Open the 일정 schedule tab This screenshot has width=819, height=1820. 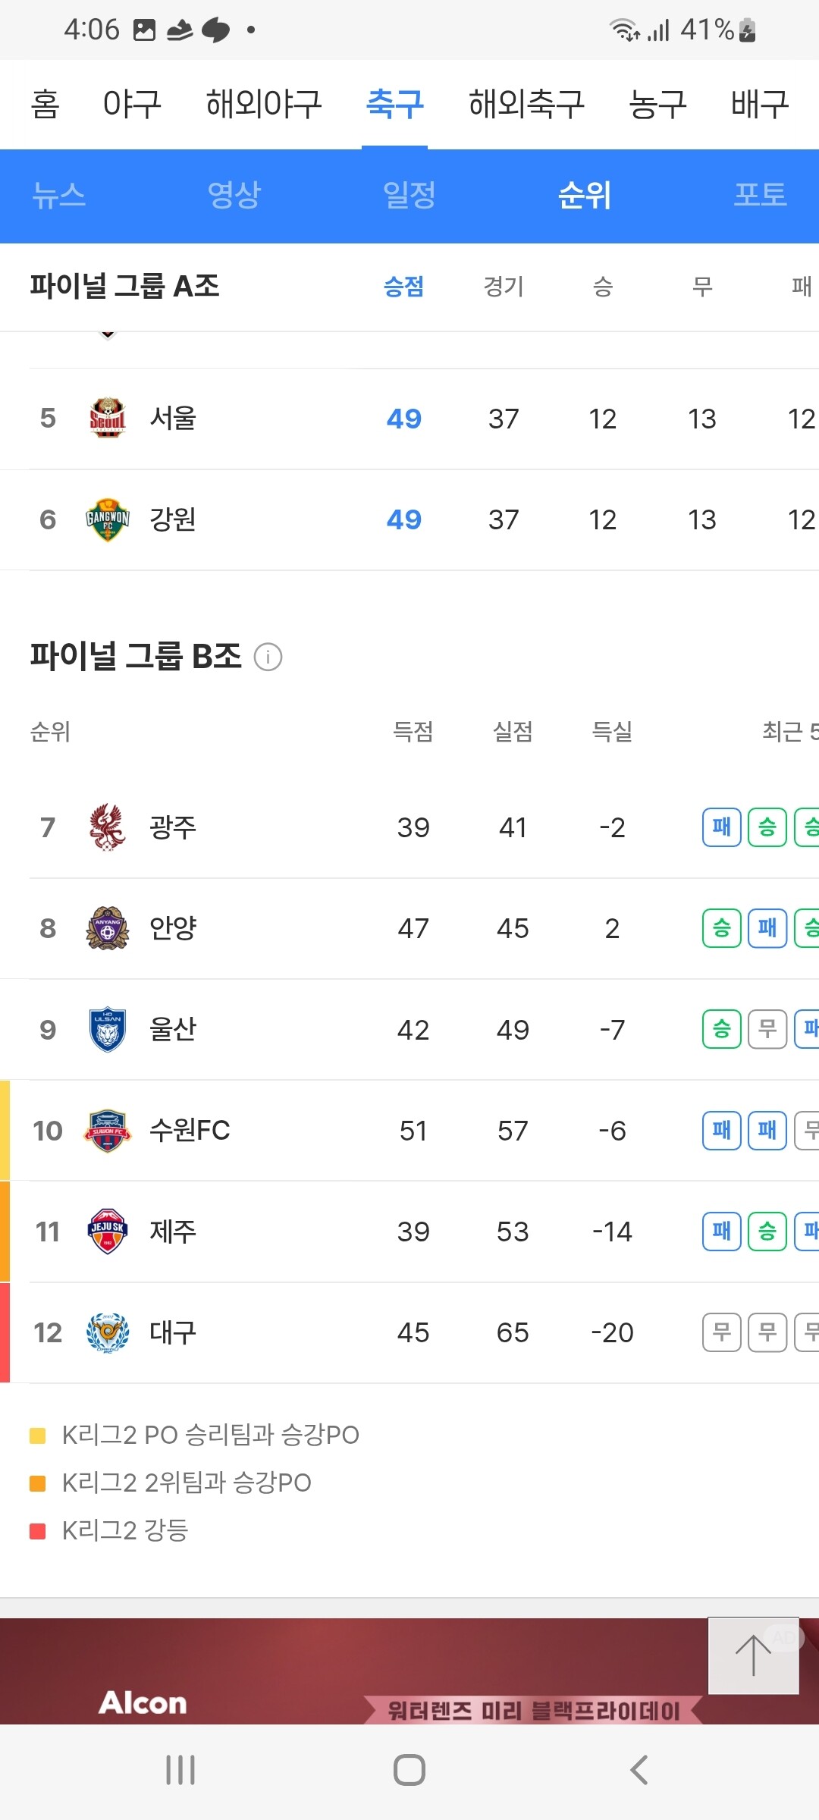tap(409, 195)
